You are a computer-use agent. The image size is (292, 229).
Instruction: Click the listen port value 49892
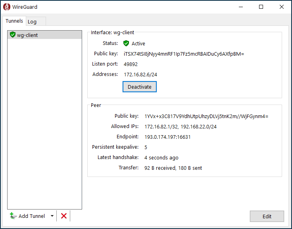click(131, 64)
